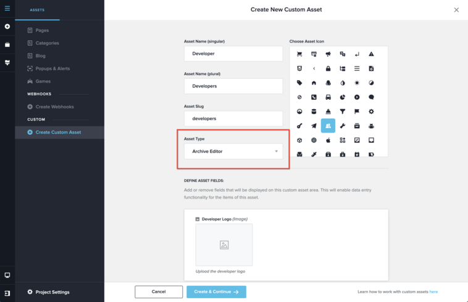Toggle the hamburger menu in sidebar
Image resolution: width=468 pixels, height=302 pixels.
(7, 9)
